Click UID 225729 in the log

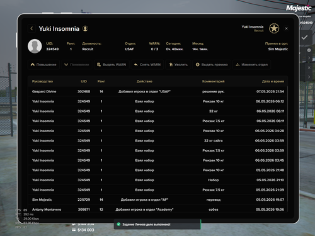point(84,199)
